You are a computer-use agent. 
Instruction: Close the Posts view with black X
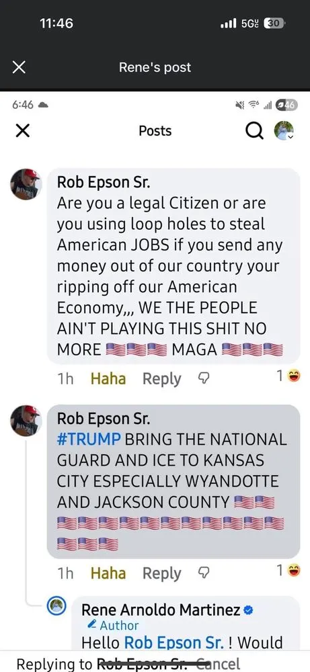(22, 131)
